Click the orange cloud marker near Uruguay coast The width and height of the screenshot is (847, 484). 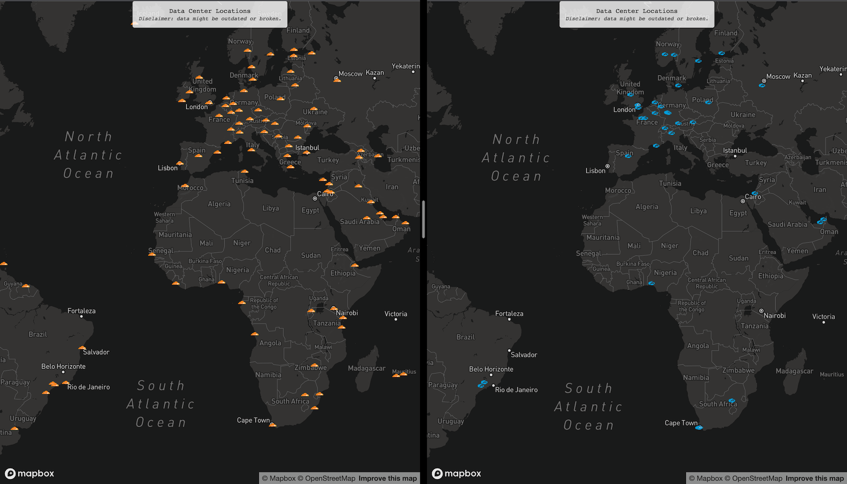pyautogui.click(x=14, y=428)
